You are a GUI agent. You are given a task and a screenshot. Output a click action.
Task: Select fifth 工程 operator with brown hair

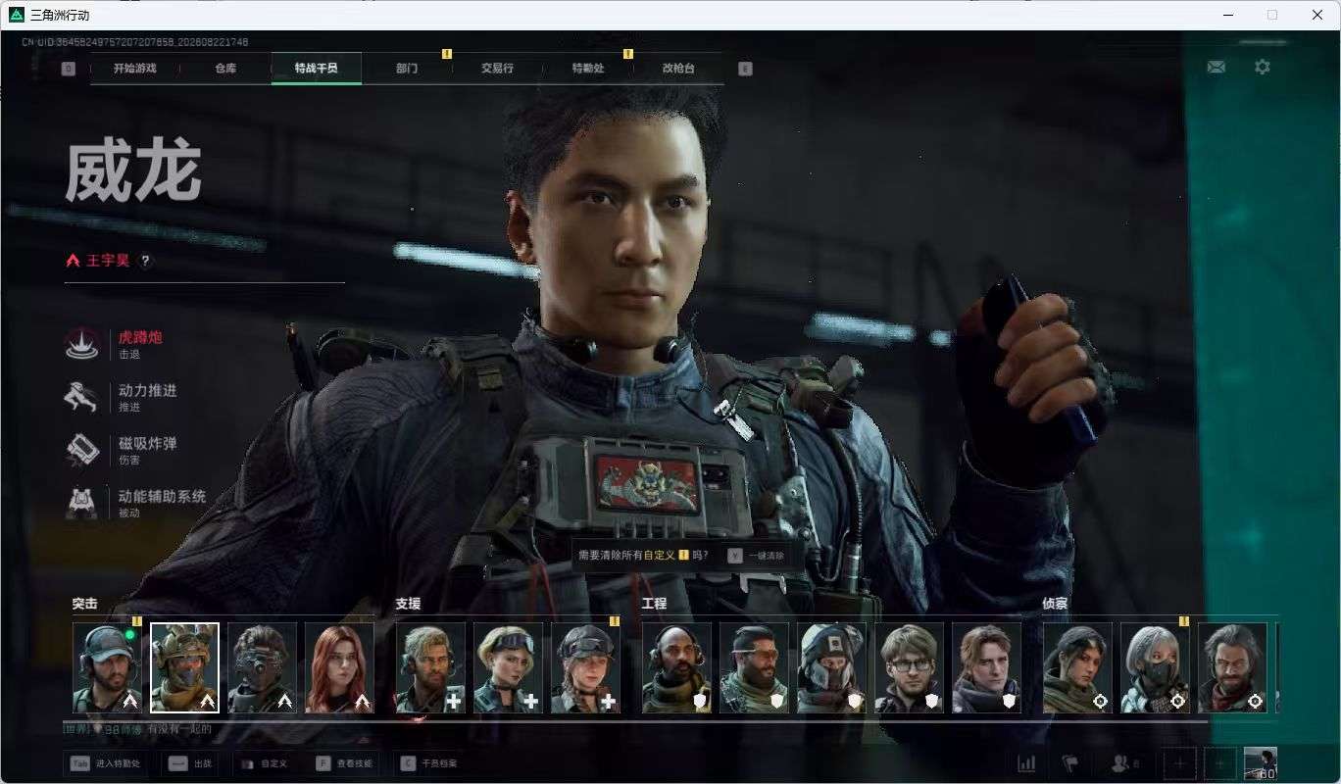point(986,668)
